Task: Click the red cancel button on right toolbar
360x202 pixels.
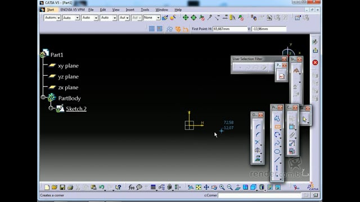Action: [x=315, y=62]
